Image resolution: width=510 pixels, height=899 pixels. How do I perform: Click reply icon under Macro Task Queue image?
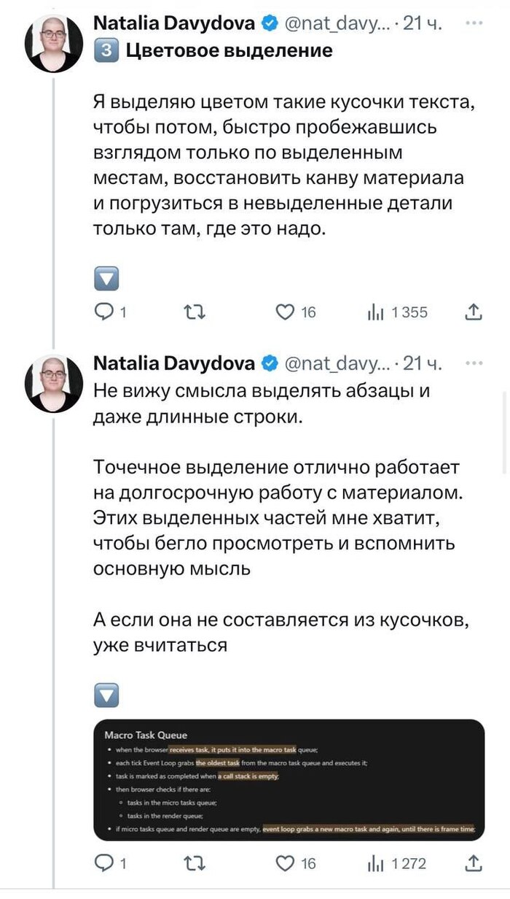click(x=106, y=863)
